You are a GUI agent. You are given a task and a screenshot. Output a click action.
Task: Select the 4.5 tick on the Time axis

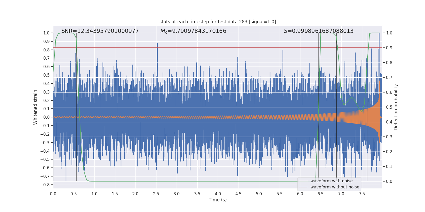click(238, 194)
